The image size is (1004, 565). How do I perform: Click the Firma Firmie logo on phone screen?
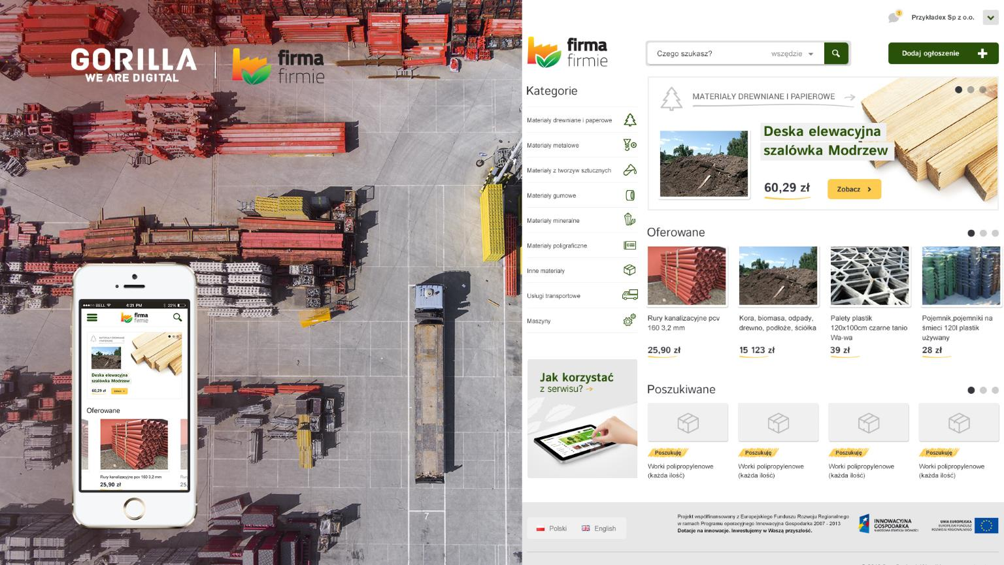tap(135, 317)
